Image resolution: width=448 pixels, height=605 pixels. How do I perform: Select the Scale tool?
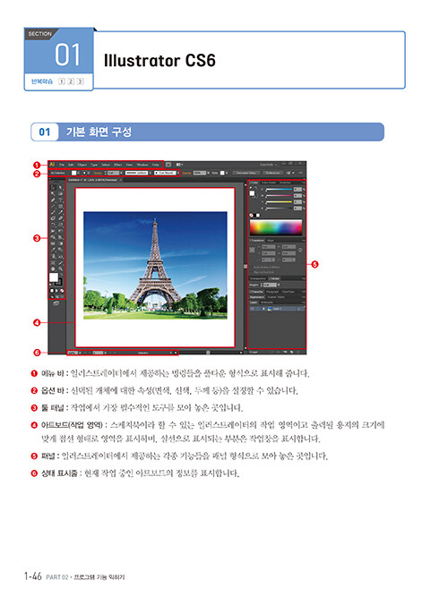pyautogui.click(x=61, y=225)
